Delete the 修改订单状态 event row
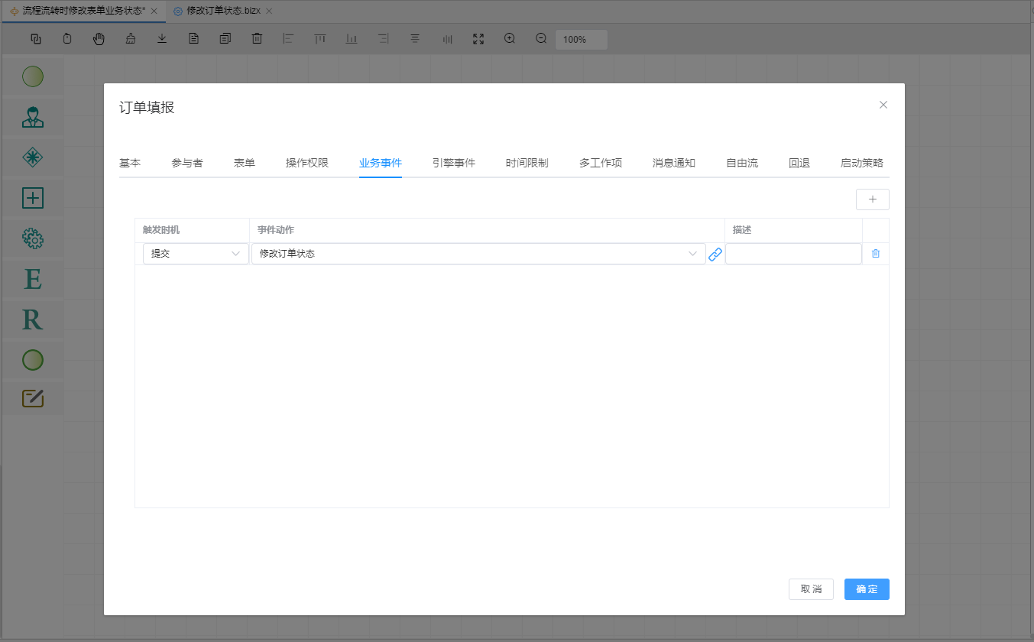 click(x=876, y=254)
